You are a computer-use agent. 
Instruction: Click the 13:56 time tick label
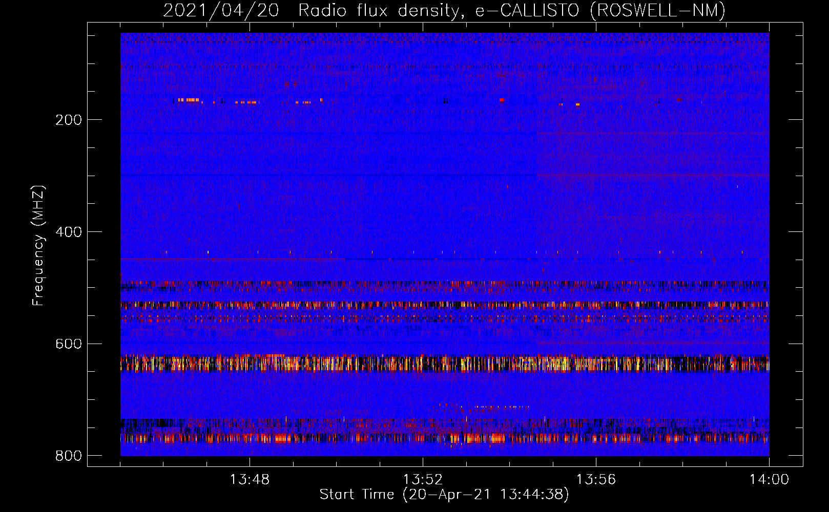click(596, 480)
